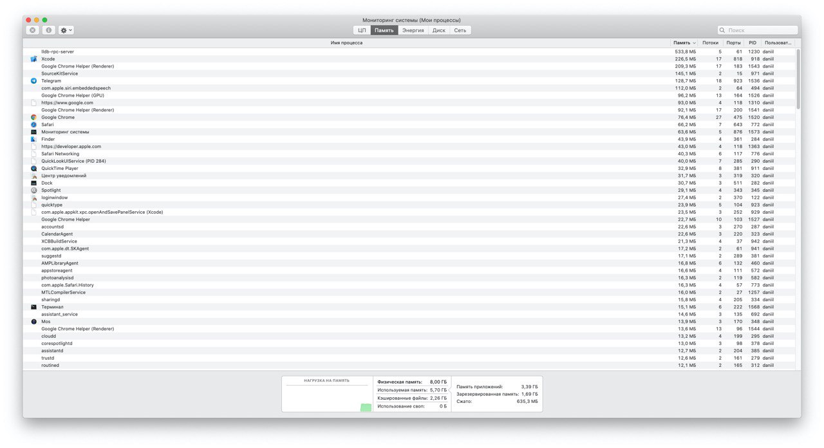
Task: Click the Терминал app icon
Action: point(34,307)
